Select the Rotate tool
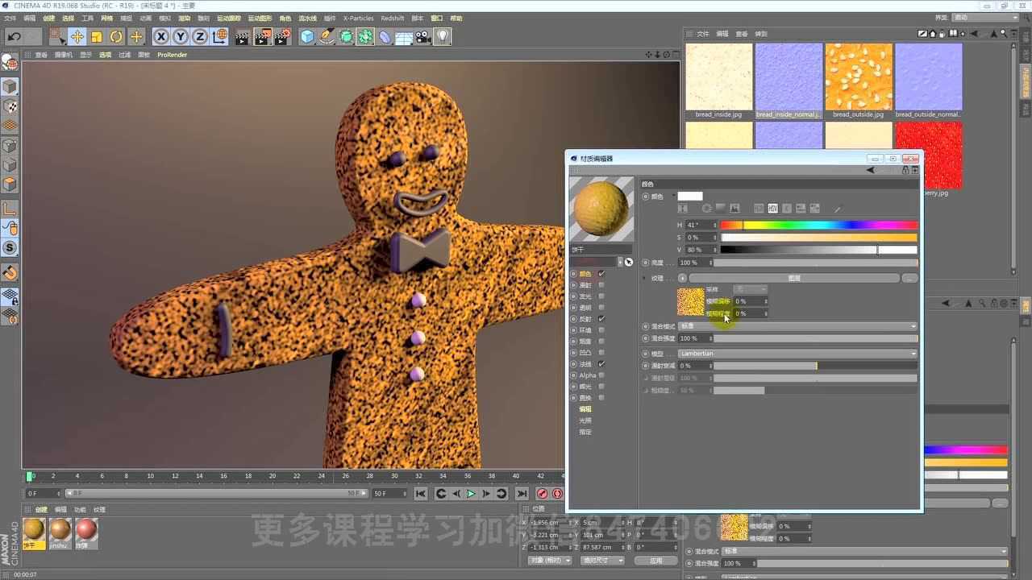Image resolution: width=1032 pixels, height=580 pixels. click(116, 36)
